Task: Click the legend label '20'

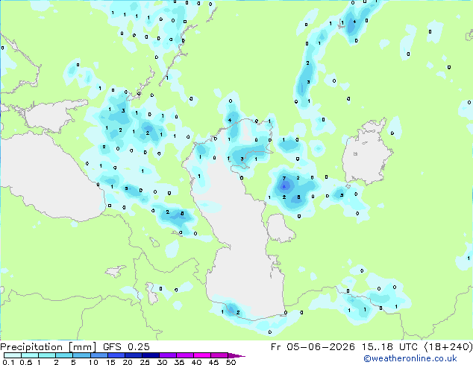Action: coord(128,362)
